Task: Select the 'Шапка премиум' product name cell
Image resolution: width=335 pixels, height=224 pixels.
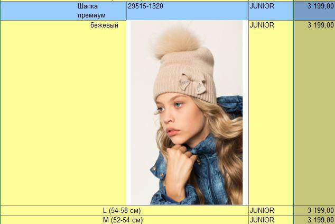Action: [x=63, y=11]
